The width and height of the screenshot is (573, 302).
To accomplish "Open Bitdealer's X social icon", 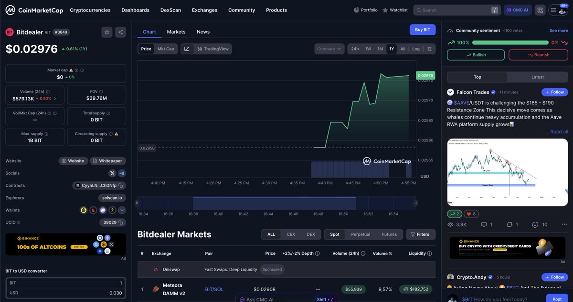I will (x=112, y=173).
